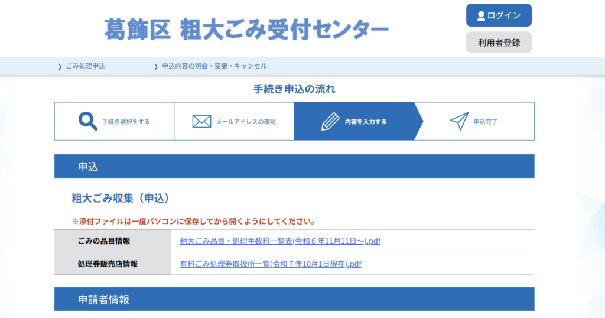The height and width of the screenshot is (318, 605).
Task: Click the ごみの品目情報 table label cell
Action: pyautogui.click(x=104, y=241)
